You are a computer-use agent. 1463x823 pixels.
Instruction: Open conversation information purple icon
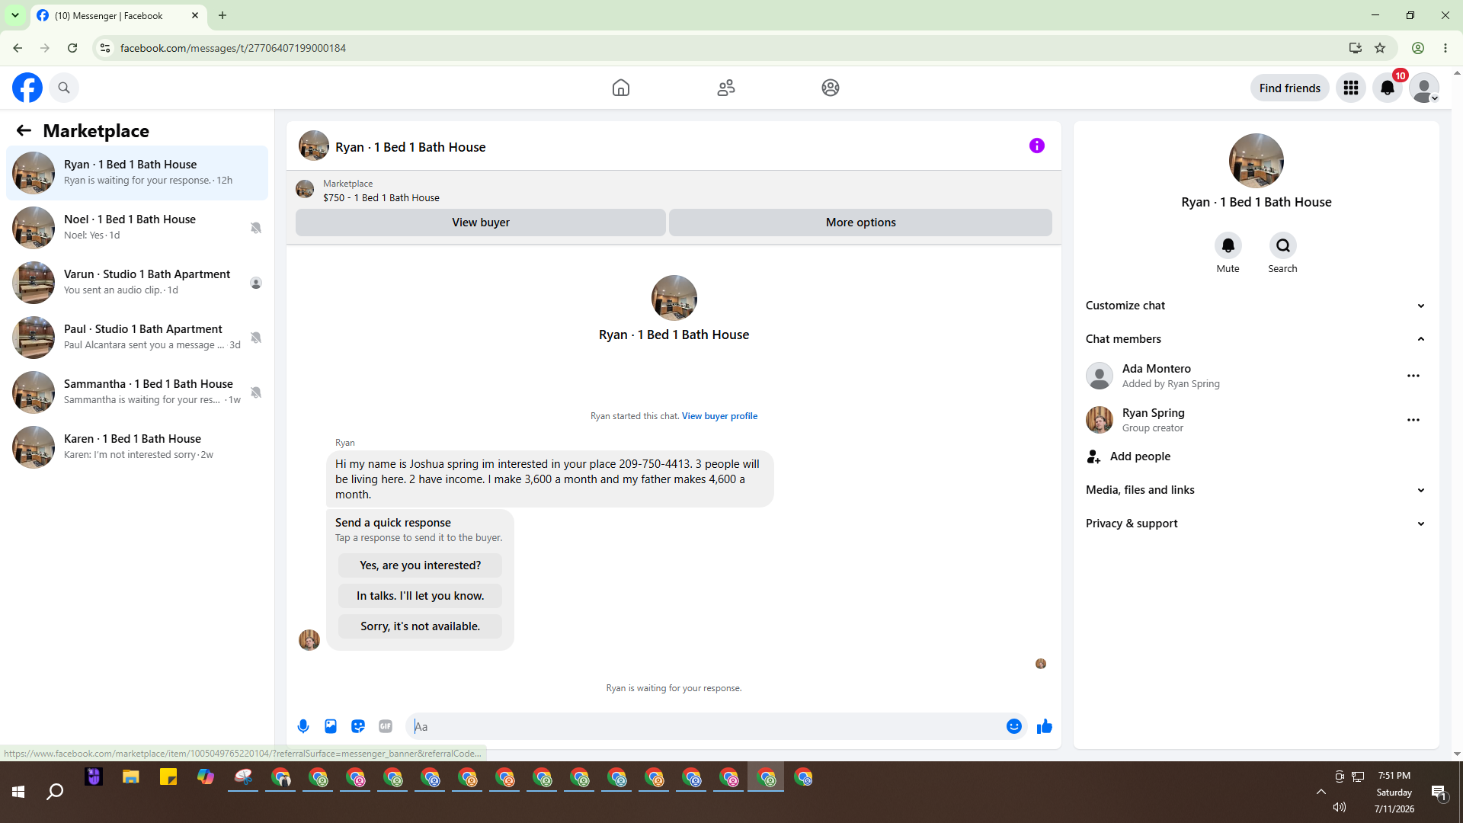pyautogui.click(x=1037, y=146)
